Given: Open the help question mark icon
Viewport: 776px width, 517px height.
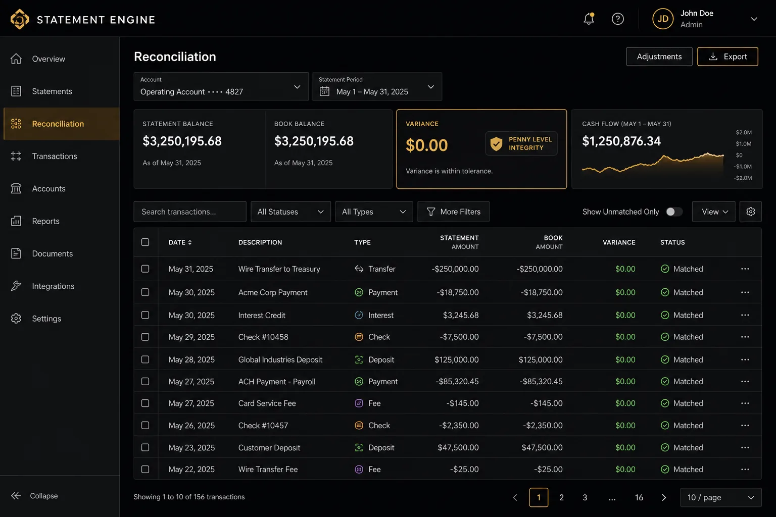Looking at the screenshot, I should (x=617, y=19).
